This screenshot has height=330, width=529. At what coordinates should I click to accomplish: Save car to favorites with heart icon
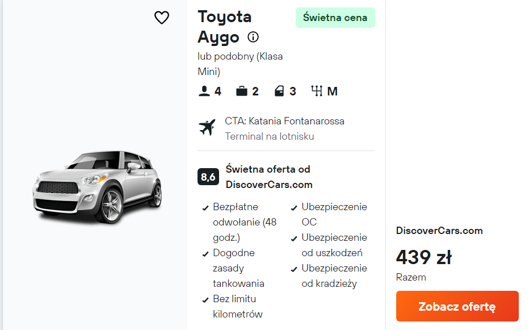(162, 18)
